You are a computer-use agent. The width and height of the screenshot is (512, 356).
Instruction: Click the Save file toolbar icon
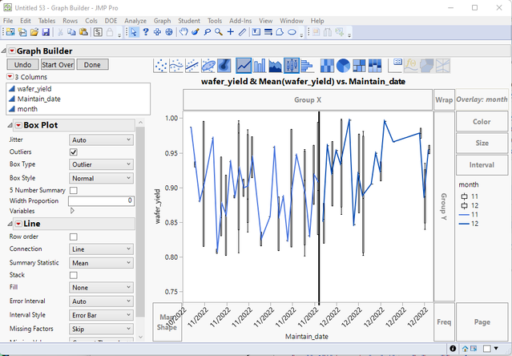[x=46, y=32]
